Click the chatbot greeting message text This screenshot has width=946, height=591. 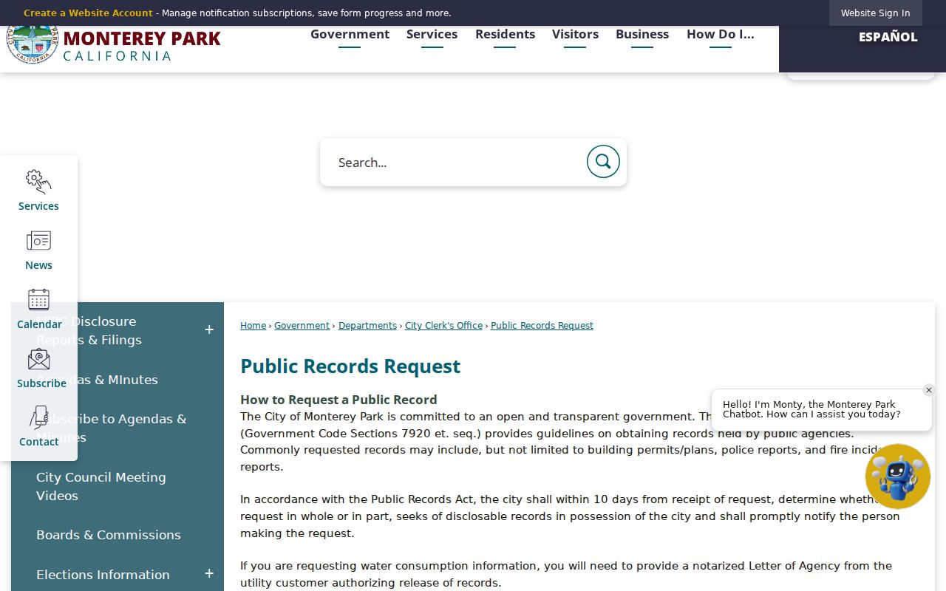click(x=811, y=409)
